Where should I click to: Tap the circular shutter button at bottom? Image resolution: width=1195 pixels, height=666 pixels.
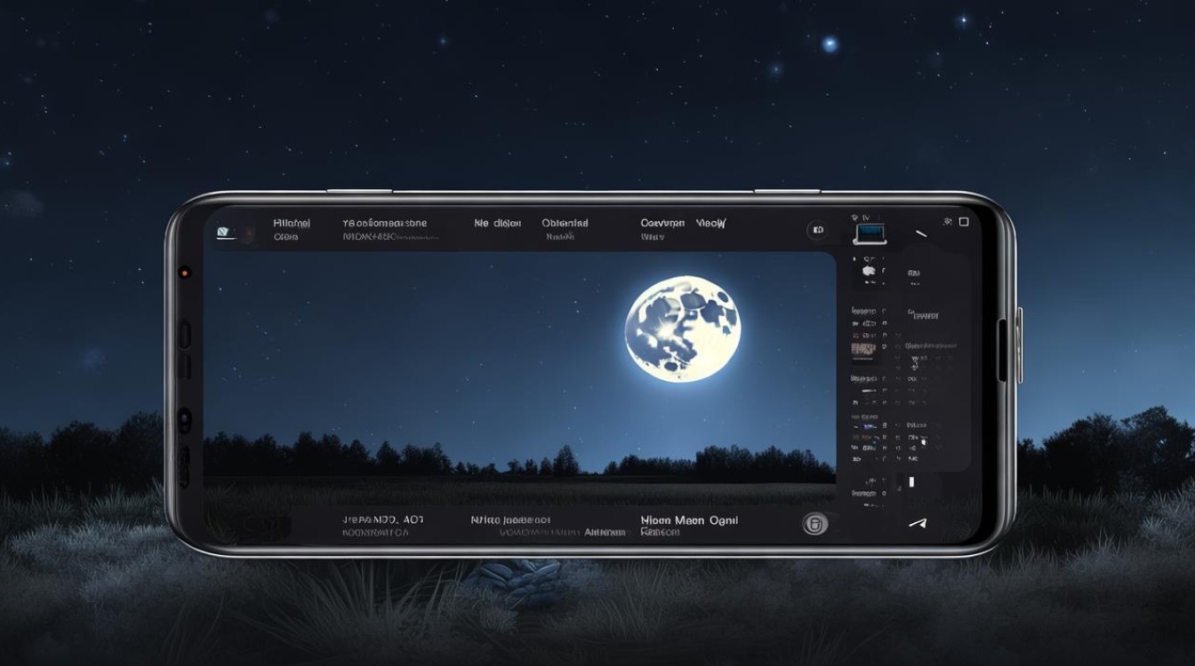814,524
